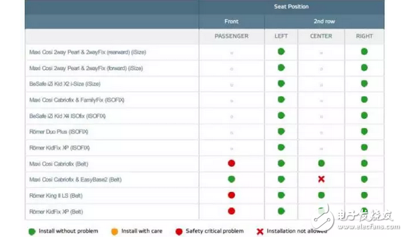
Task: Click red X legend icon Installation not allowed
Action: coord(260,231)
